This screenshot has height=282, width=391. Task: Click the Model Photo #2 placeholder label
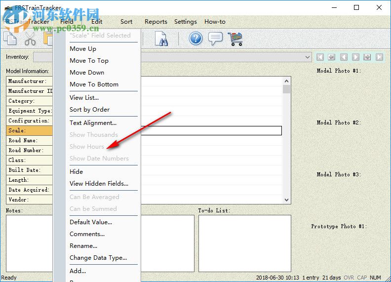(339, 123)
